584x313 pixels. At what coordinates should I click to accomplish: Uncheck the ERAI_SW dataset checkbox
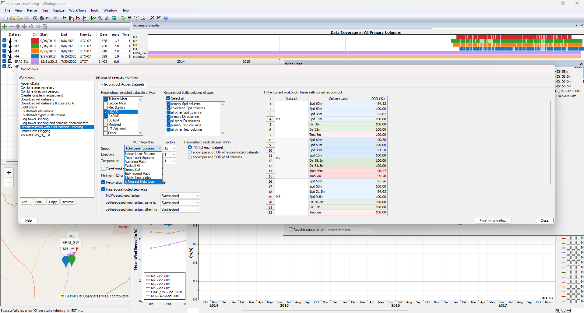coord(4,61)
